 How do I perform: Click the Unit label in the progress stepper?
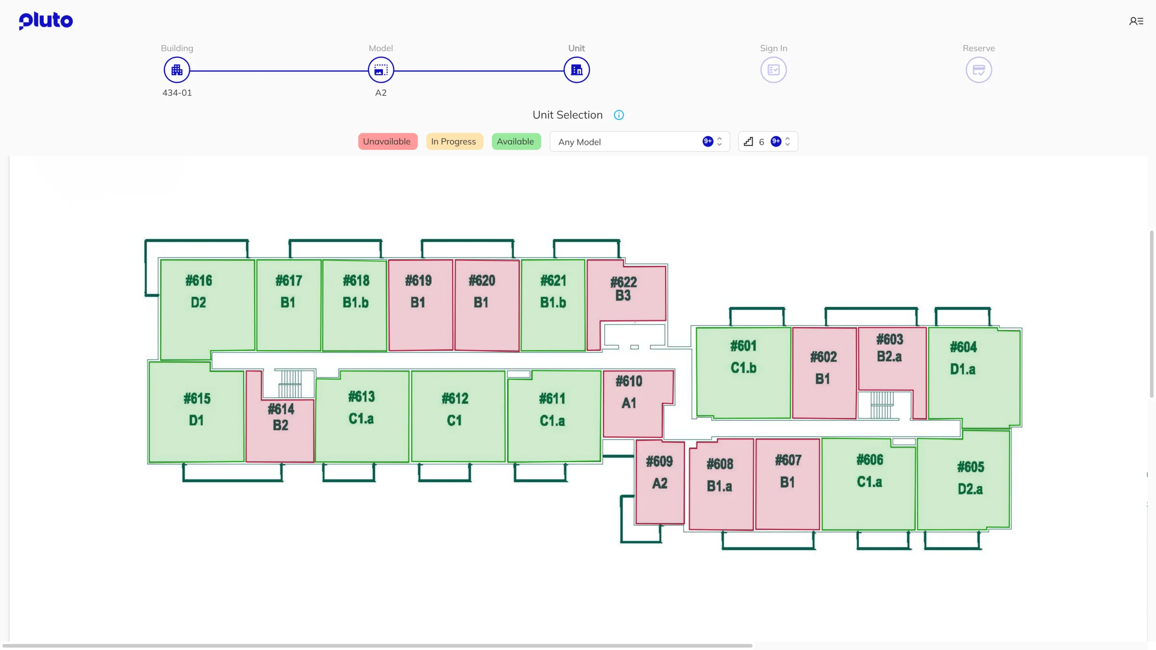point(576,48)
